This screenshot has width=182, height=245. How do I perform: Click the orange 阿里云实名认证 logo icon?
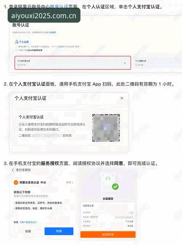(x=16, y=182)
